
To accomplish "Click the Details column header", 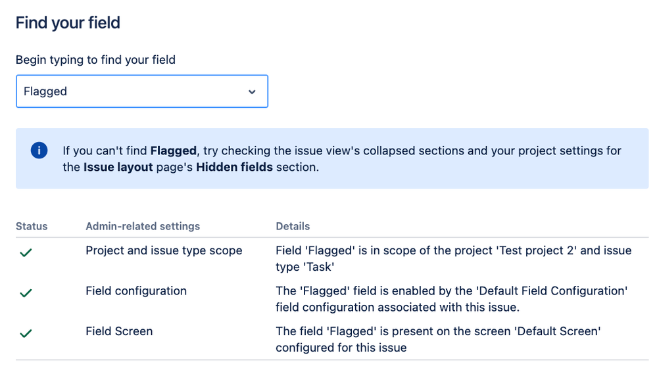I will tap(293, 226).
